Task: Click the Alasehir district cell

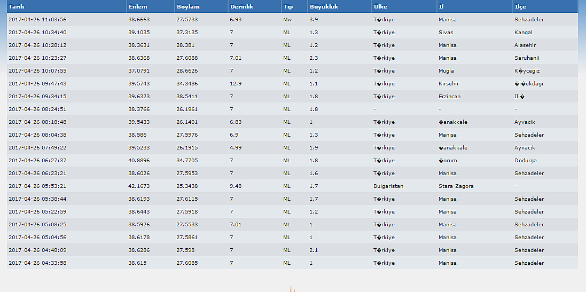Action: point(525,45)
